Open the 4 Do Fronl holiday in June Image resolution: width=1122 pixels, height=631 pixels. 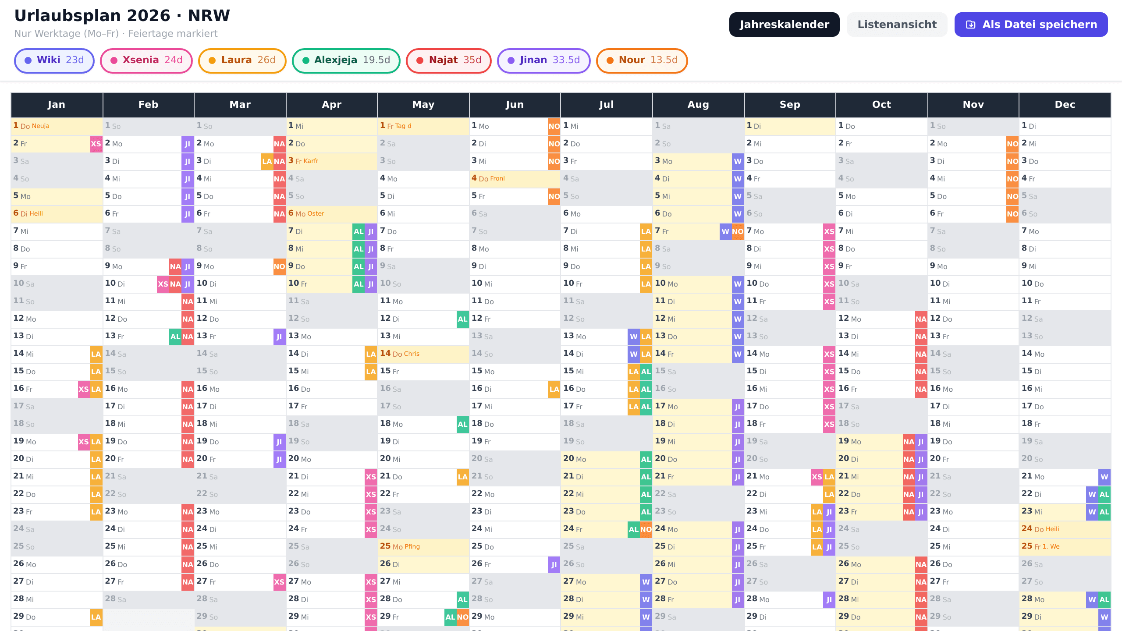pos(515,179)
